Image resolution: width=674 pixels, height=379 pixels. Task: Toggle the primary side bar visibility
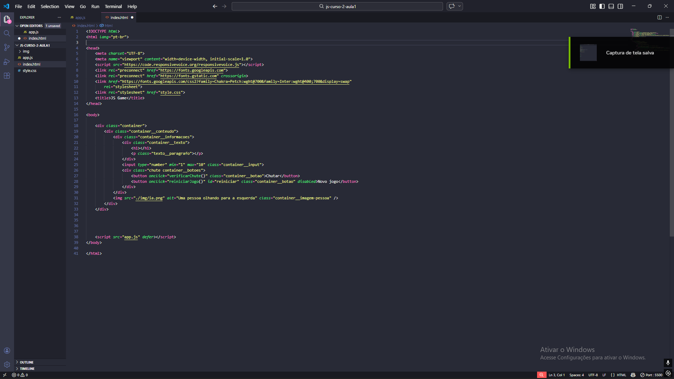click(x=602, y=6)
